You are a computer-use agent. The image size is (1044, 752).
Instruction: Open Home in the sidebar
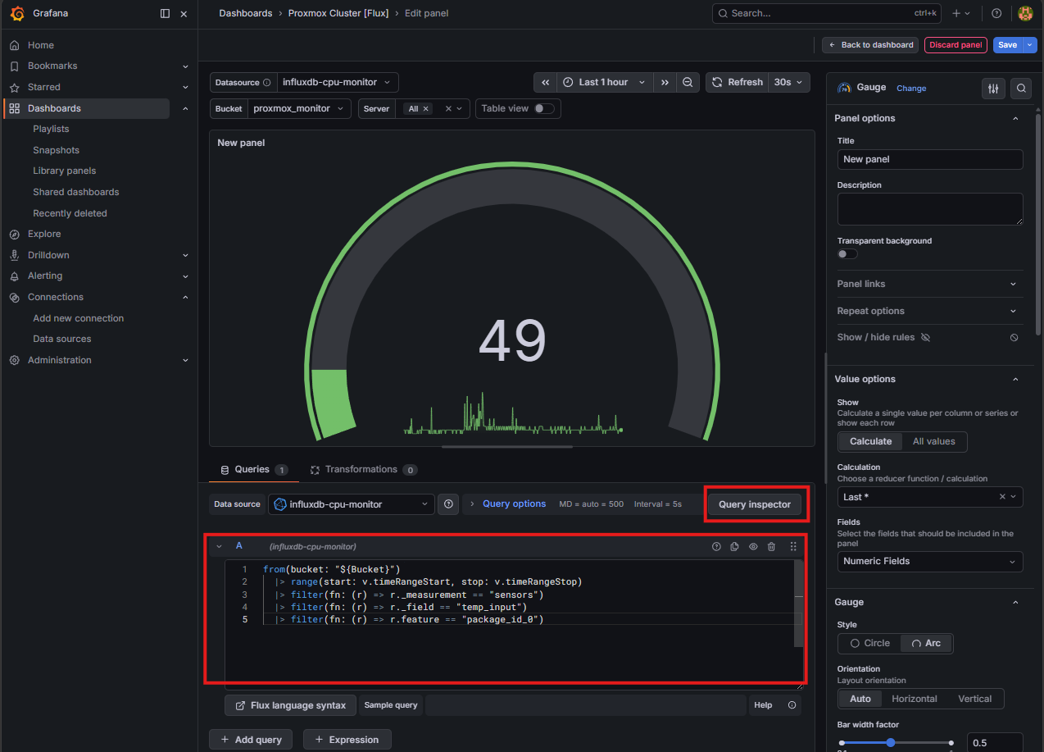pos(41,45)
